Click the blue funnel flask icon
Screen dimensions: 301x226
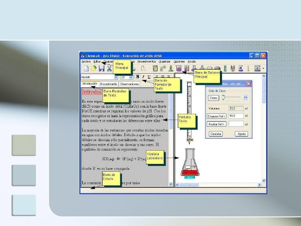(241, 68)
